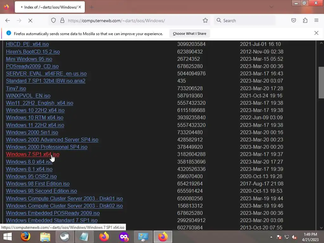Click the browser back arrow
The height and width of the screenshot is (243, 324).
coord(8,21)
